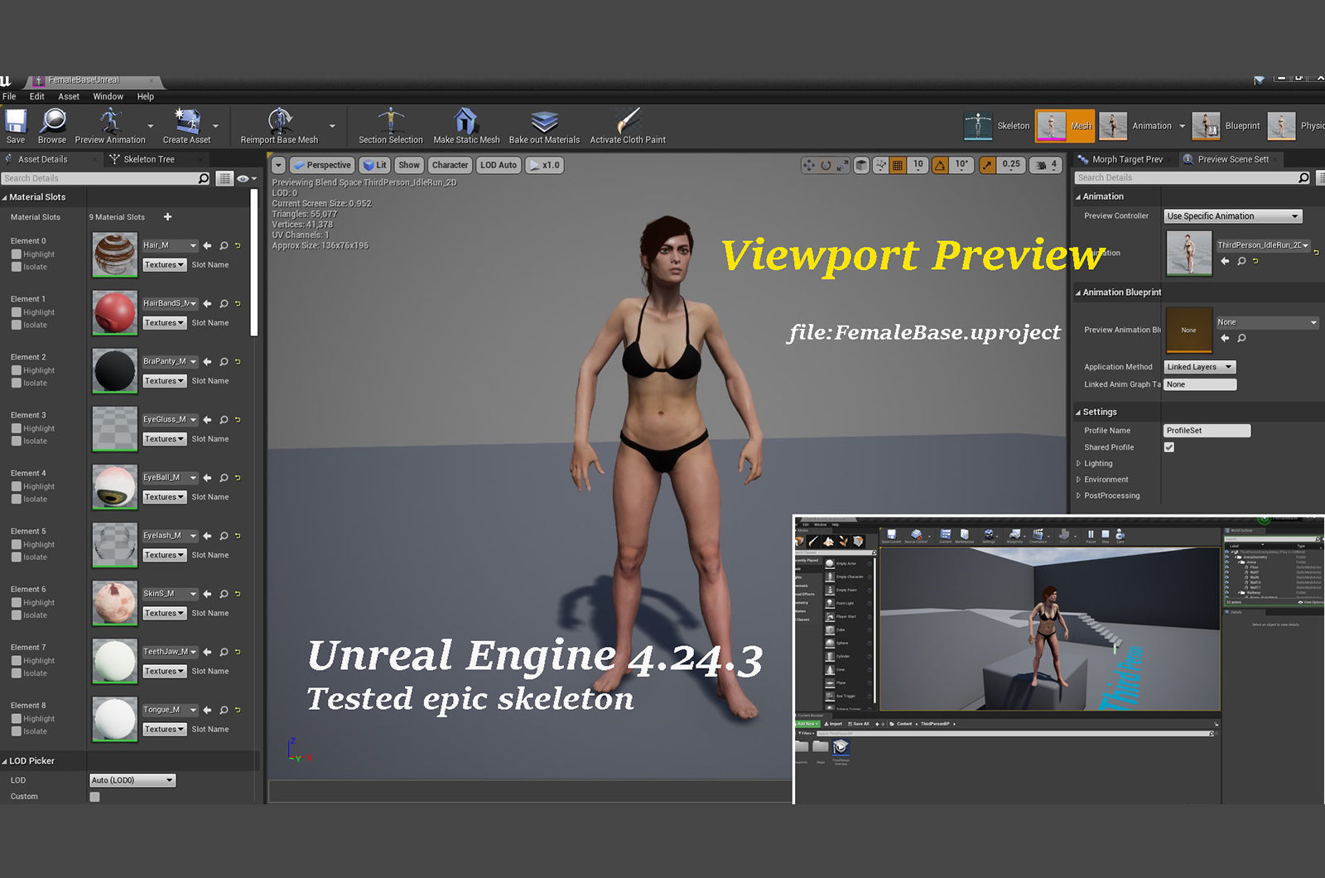Image resolution: width=1325 pixels, height=878 pixels.
Task: Toggle Highlight for Element 0
Action: pyautogui.click(x=16, y=254)
